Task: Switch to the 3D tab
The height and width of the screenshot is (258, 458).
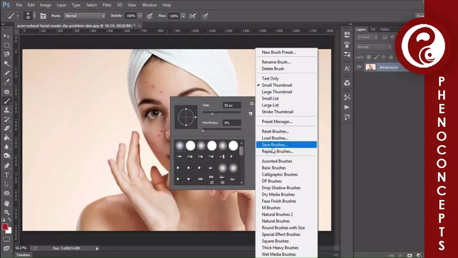Action: tap(373, 29)
